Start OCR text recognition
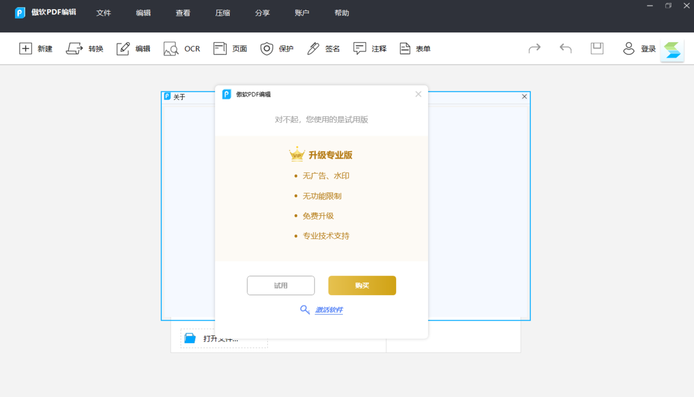694x397 pixels. (181, 48)
